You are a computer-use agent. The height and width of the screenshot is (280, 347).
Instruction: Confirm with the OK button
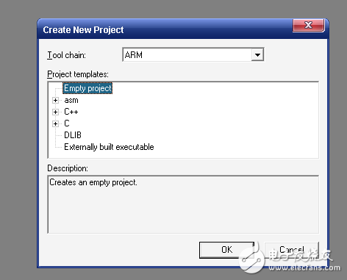point(226,250)
